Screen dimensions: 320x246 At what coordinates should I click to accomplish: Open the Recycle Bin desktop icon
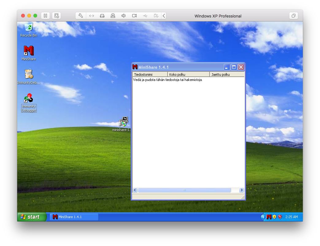(29, 30)
